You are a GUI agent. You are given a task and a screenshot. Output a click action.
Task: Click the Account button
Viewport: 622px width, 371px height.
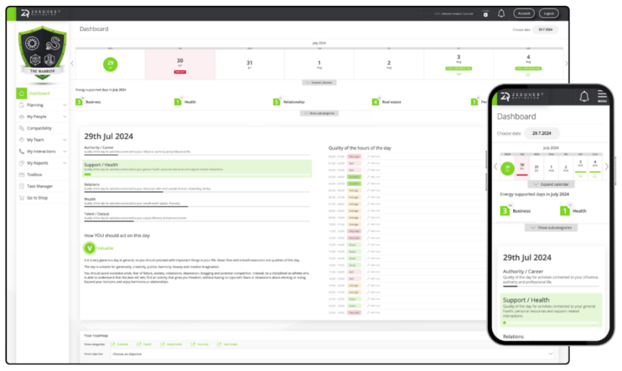tap(524, 14)
